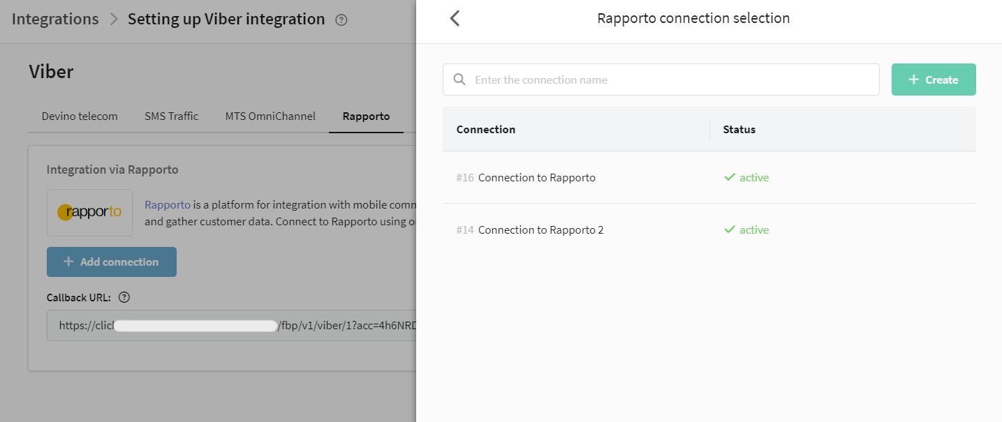Create a new Rapporto connection
This screenshot has width=1002, height=422.
point(934,80)
